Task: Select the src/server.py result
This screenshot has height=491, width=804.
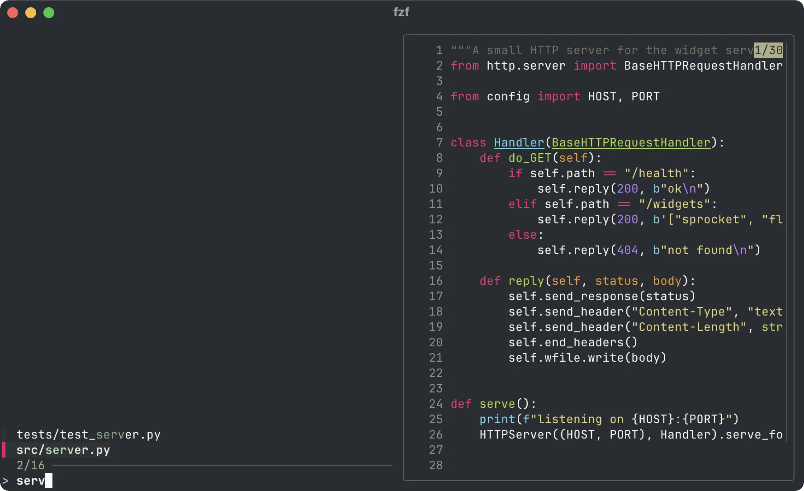Action: tap(63, 450)
